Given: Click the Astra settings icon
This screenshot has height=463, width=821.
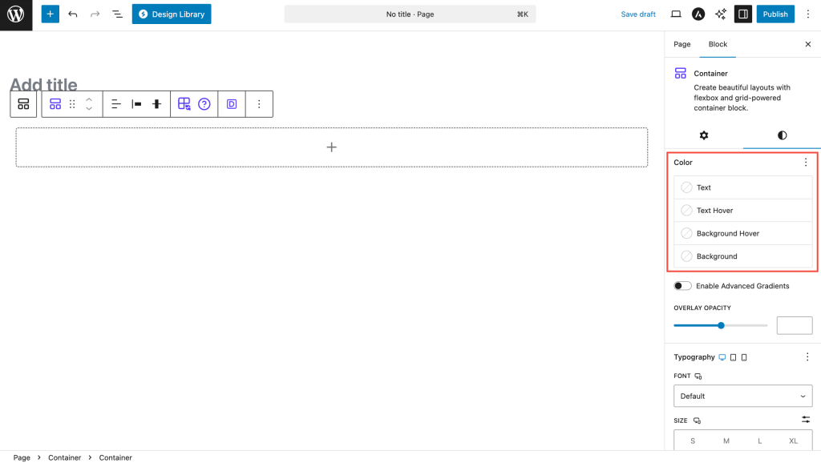Looking at the screenshot, I should (x=698, y=14).
